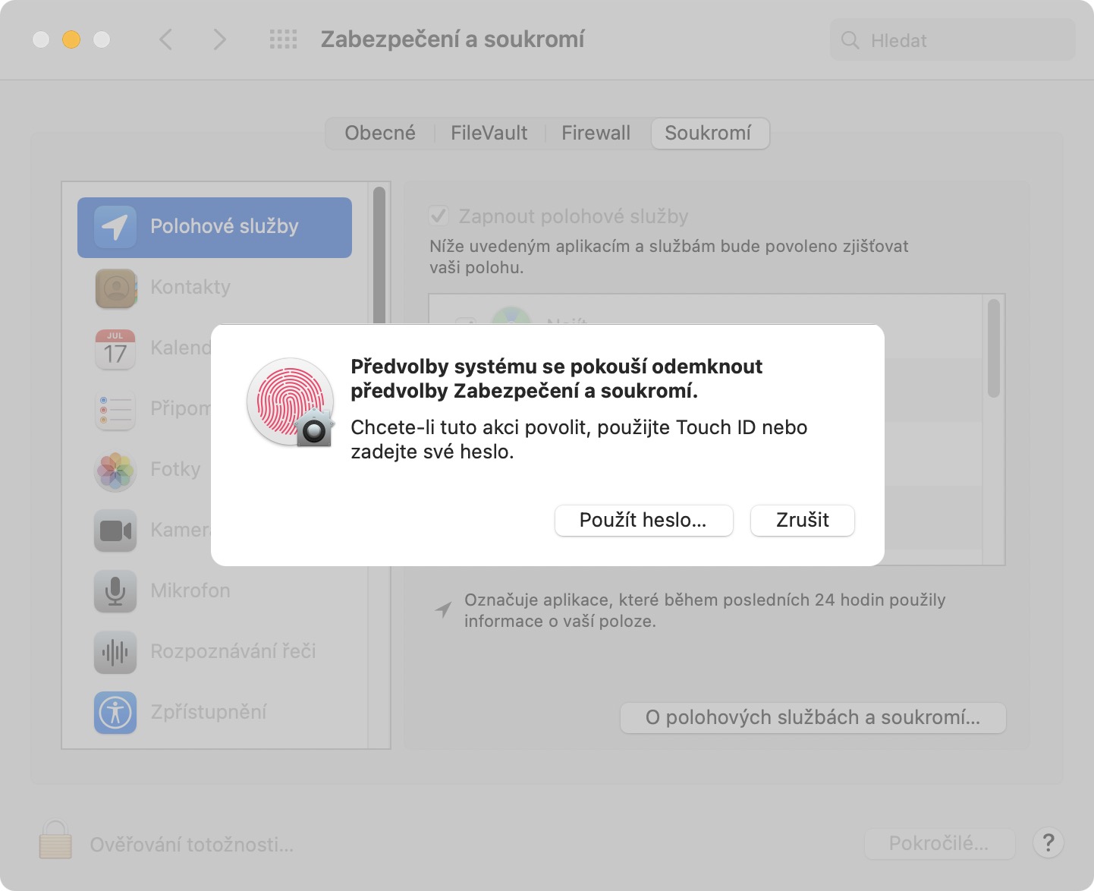
Task: Click the Rozpoznávání řeči waveform icon
Action: (x=115, y=652)
